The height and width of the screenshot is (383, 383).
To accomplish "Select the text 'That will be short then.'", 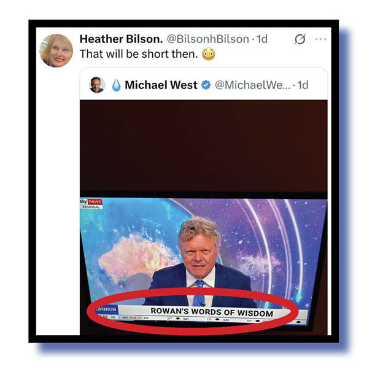I will [x=139, y=54].
